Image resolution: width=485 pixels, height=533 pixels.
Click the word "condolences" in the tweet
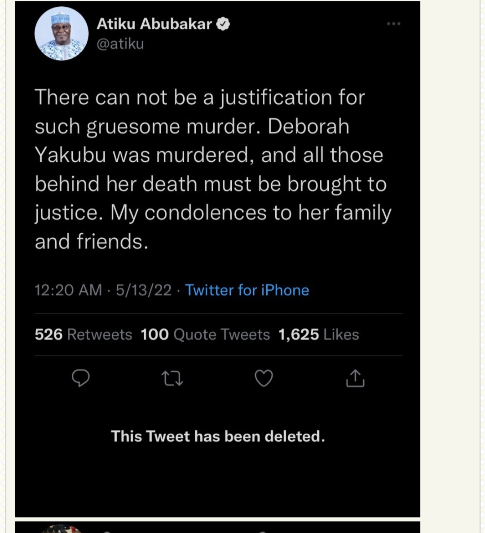[x=205, y=213]
